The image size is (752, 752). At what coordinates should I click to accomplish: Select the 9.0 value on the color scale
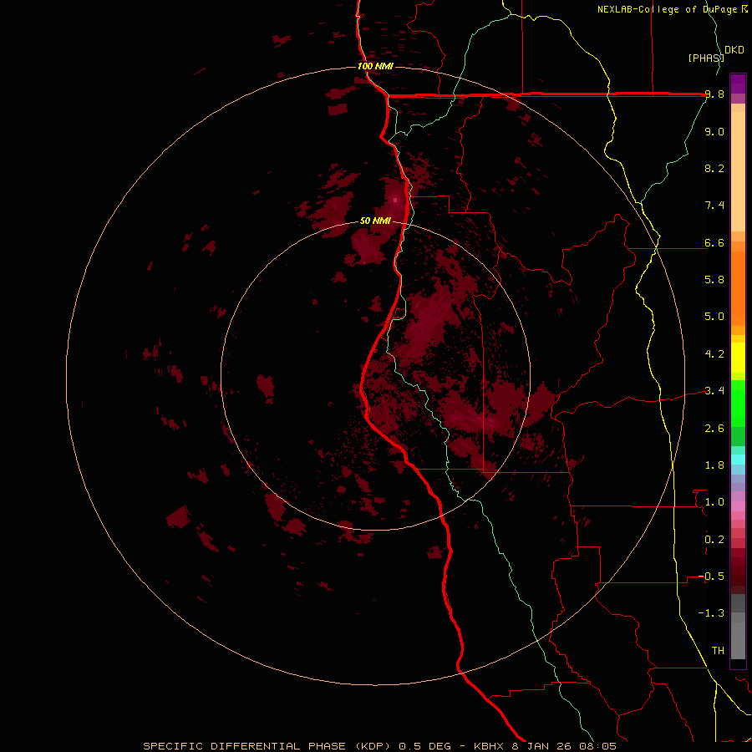[x=714, y=131]
